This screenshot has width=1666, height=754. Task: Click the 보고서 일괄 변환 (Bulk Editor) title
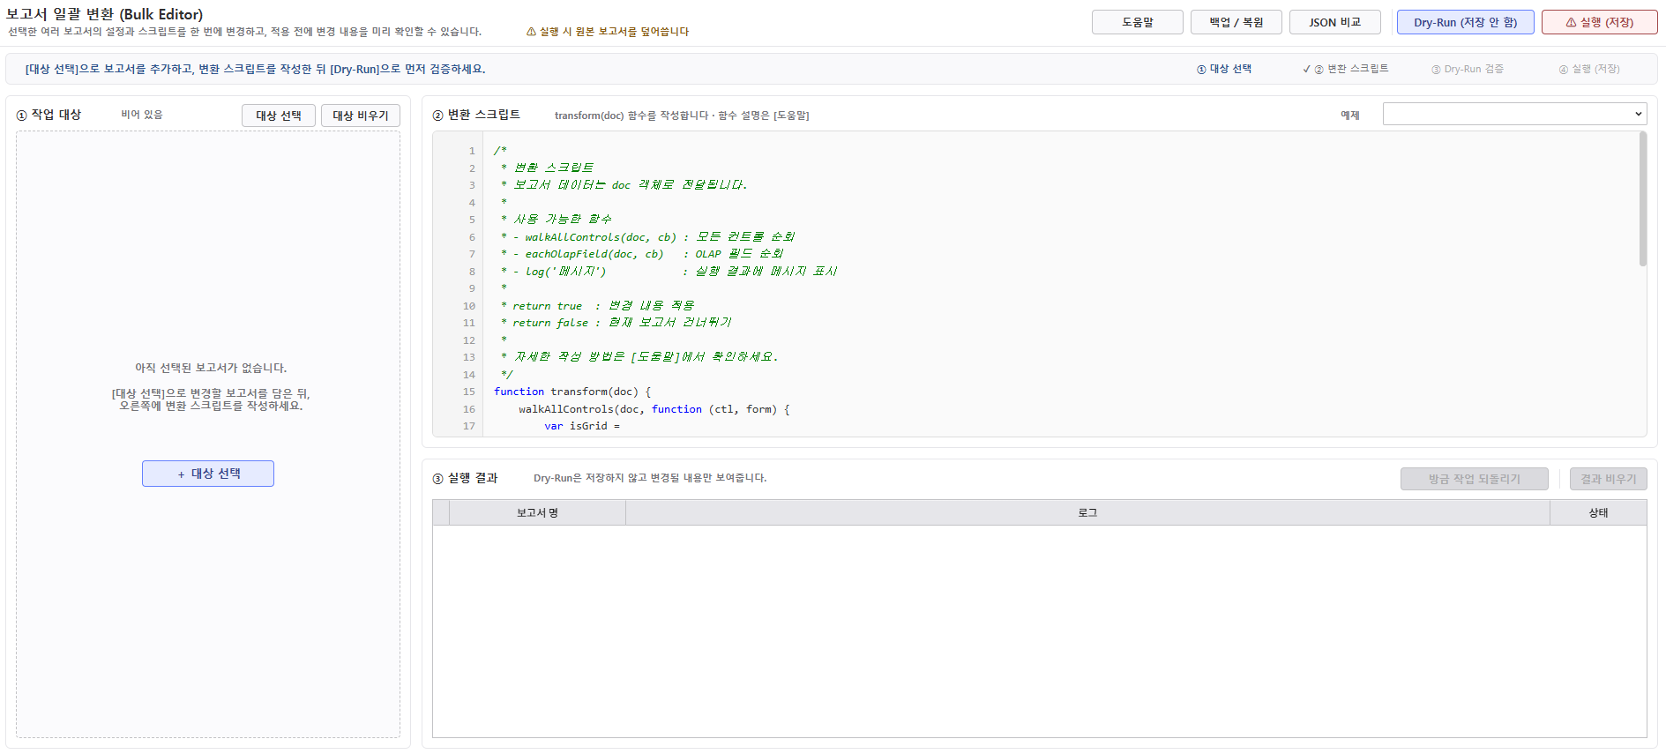click(x=104, y=14)
